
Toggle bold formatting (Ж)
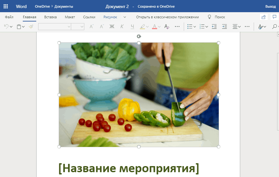pyautogui.click(x=112, y=27)
